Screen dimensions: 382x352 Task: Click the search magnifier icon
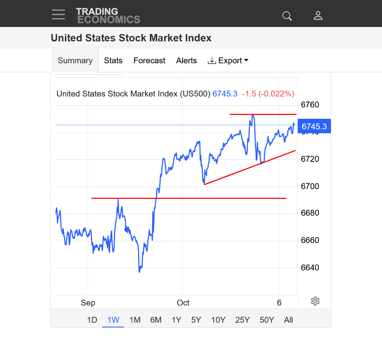coord(287,16)
